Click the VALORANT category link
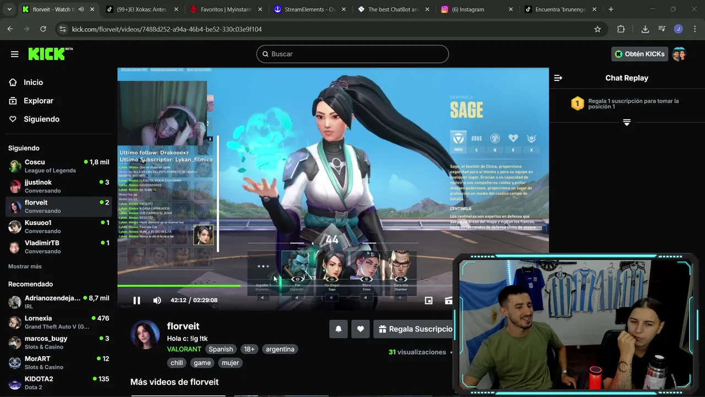Viewport: 705px width, 397px height. pos(184,349)
